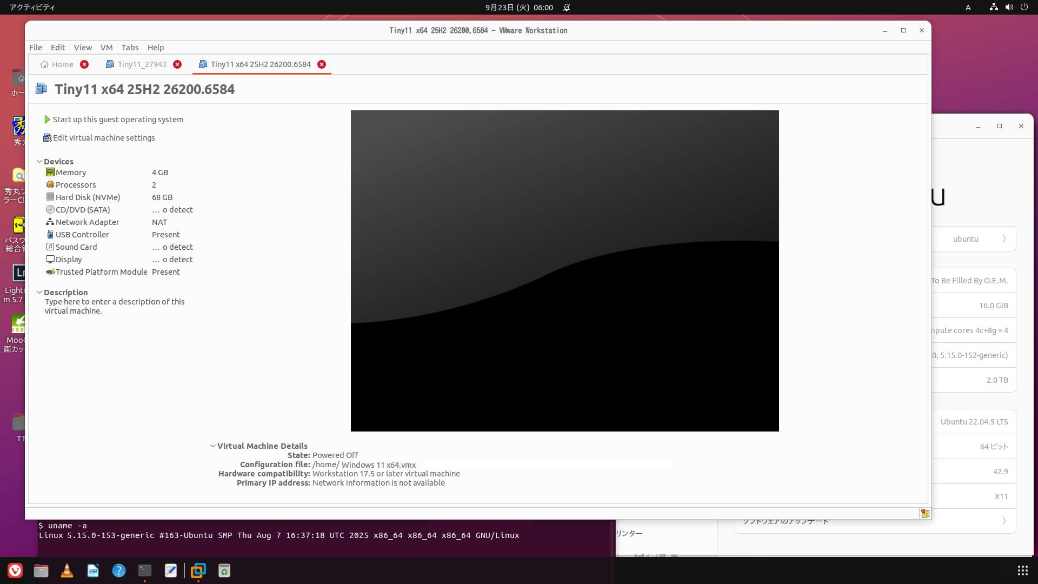Open the VLC icon in the dock
The image size is (1038, 584).
pyautogui.click(x=67, y=570)
